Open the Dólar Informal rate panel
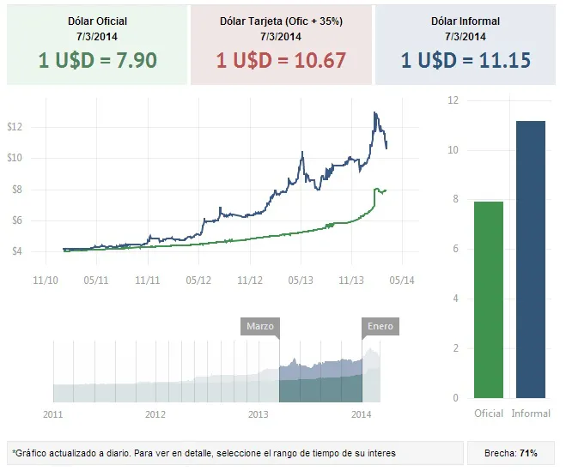 (466, 45)
